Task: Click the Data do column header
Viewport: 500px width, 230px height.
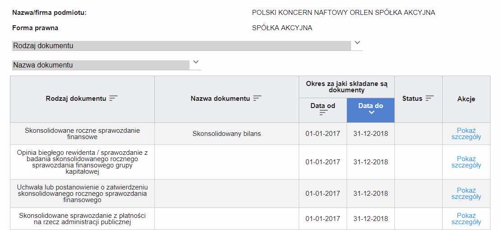Action: click(x=370, y=106)
